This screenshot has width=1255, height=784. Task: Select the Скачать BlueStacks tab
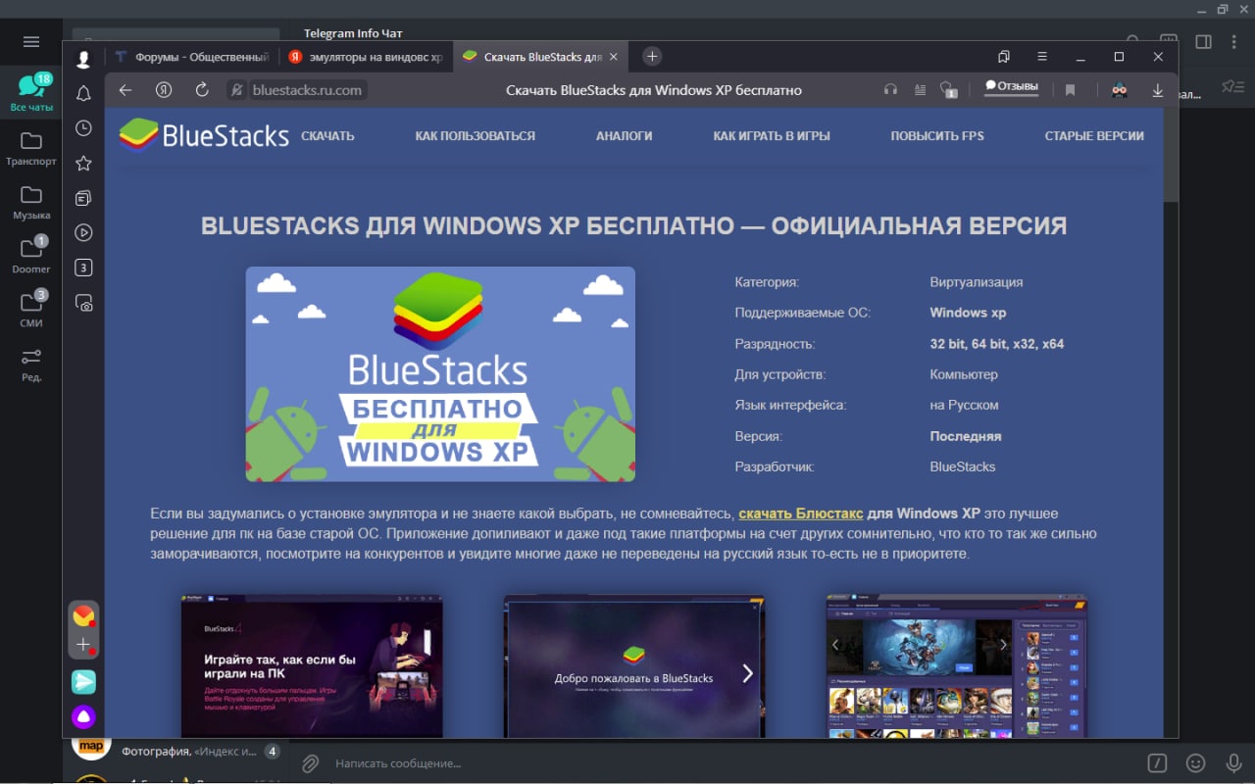[x=539, y=57]
